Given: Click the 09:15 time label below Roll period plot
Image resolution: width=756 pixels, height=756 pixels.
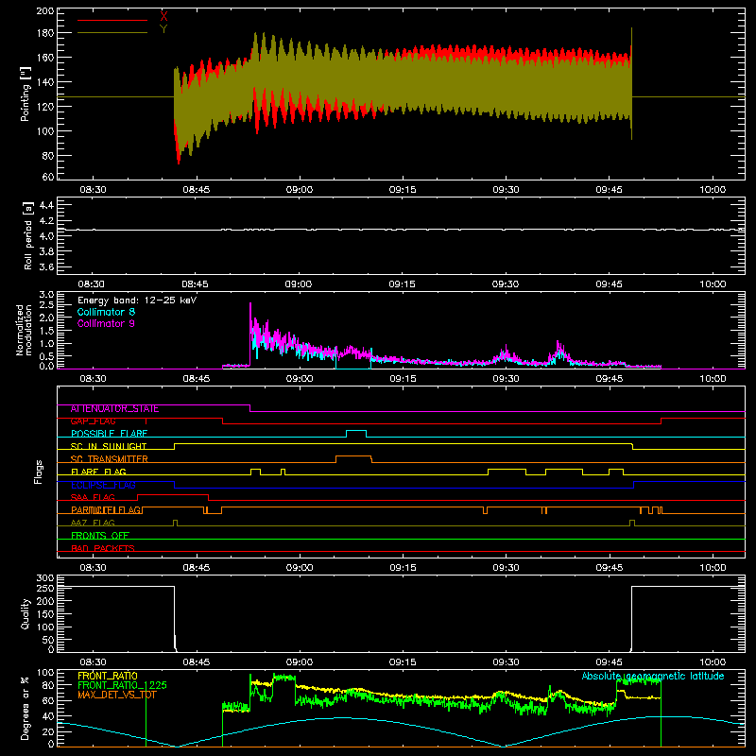Looking at the screenshot, I should coord(403,284).
